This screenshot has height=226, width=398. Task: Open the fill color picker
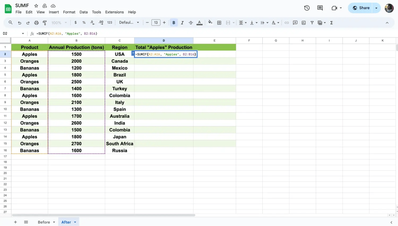(210, 23)
